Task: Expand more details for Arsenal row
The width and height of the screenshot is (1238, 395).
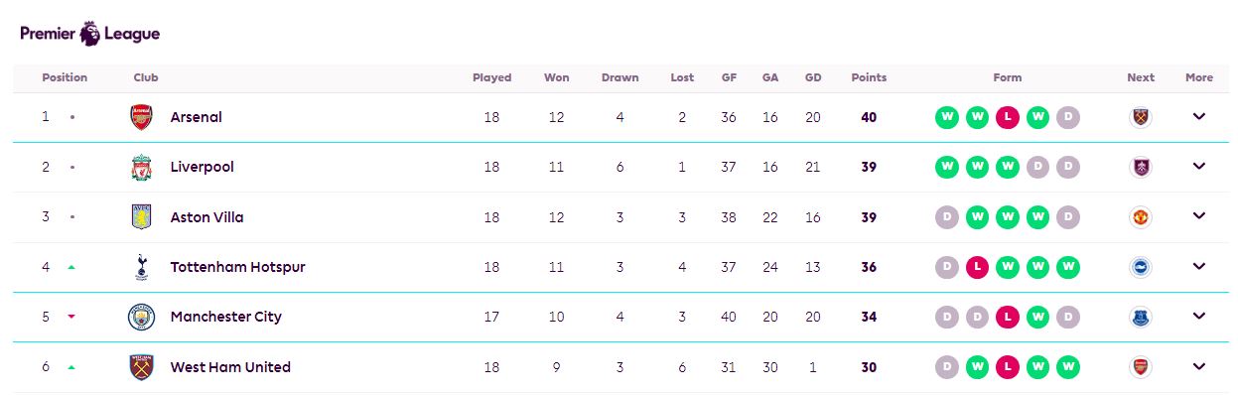Action: [1198, 116]
